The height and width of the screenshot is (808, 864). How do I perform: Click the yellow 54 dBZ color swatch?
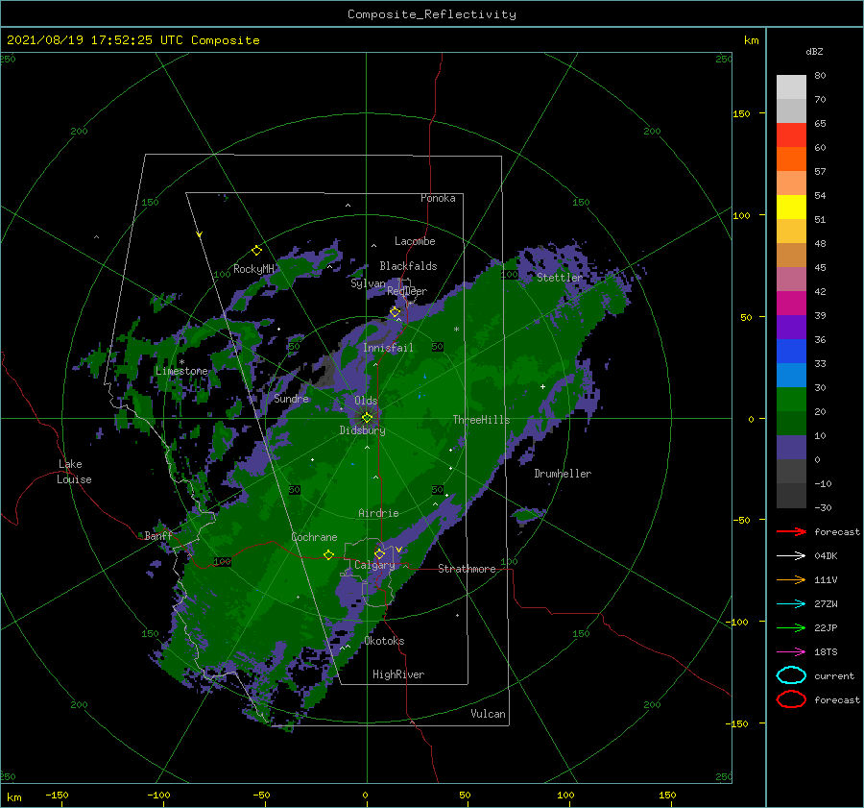click(x=791, y=207)
